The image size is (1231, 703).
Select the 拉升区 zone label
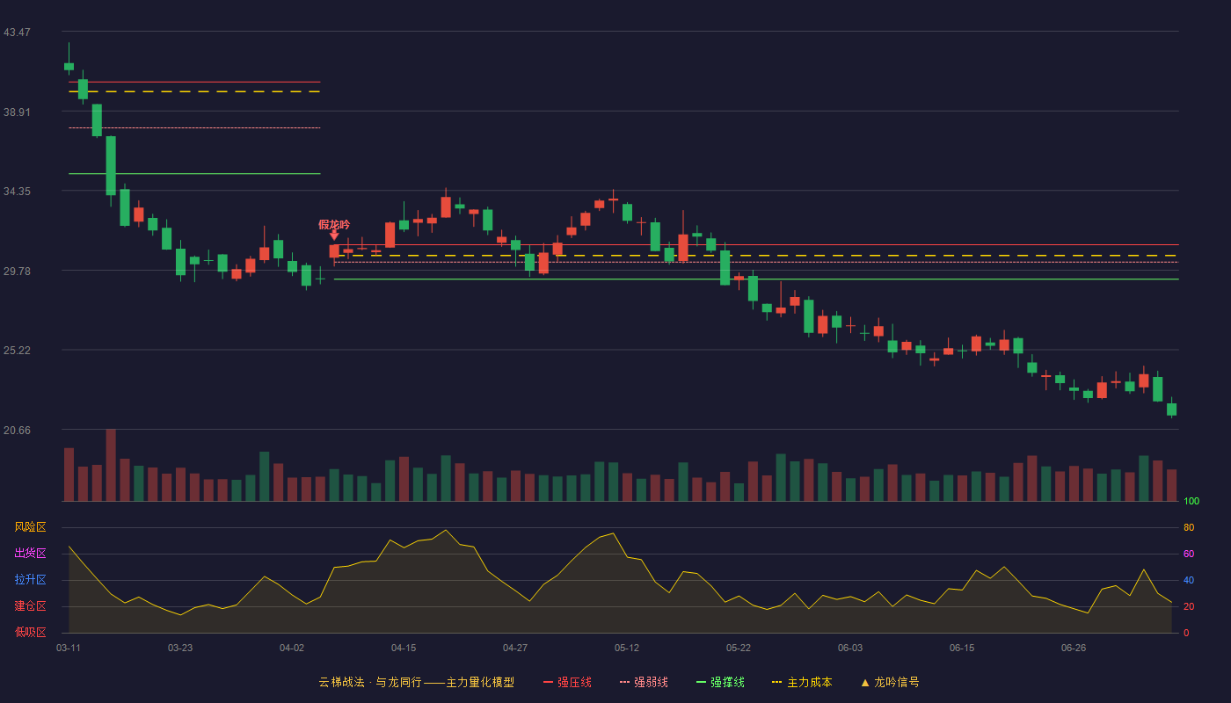(30, 580)
